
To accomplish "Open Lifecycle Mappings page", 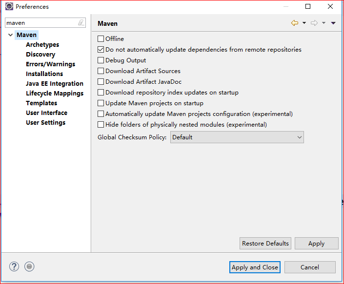I will pos(55,93).
